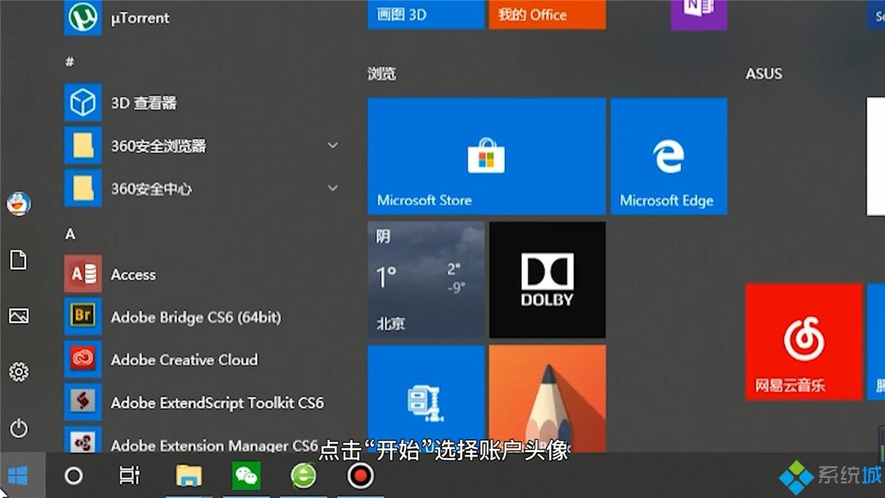Open the 360安全中心 folder icon
The image size is (885, 498).
point(83,189)
